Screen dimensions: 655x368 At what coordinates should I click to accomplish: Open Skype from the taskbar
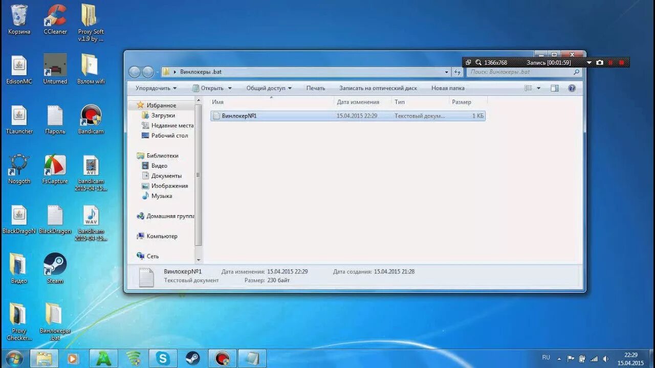163,358
